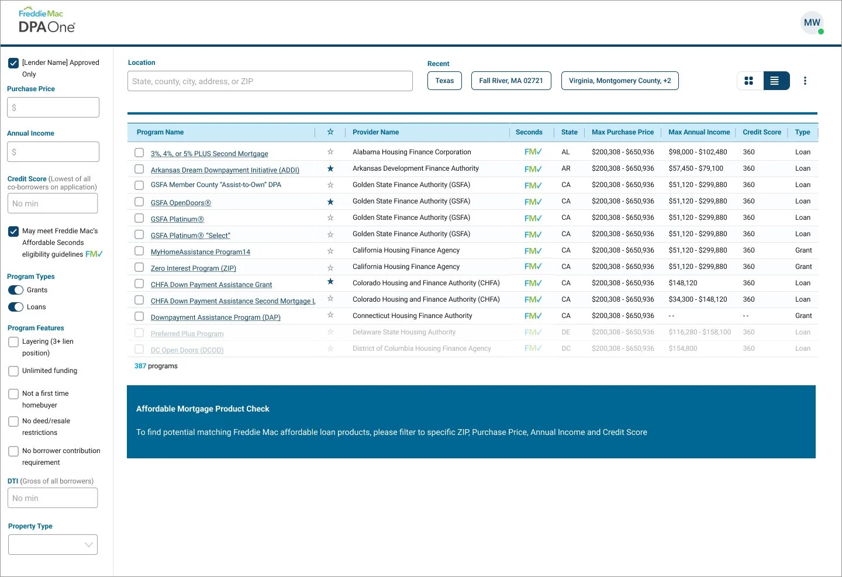Uncheck Lender Name Approved Only
The image size is (842, 577).
[x=13, y=63]
